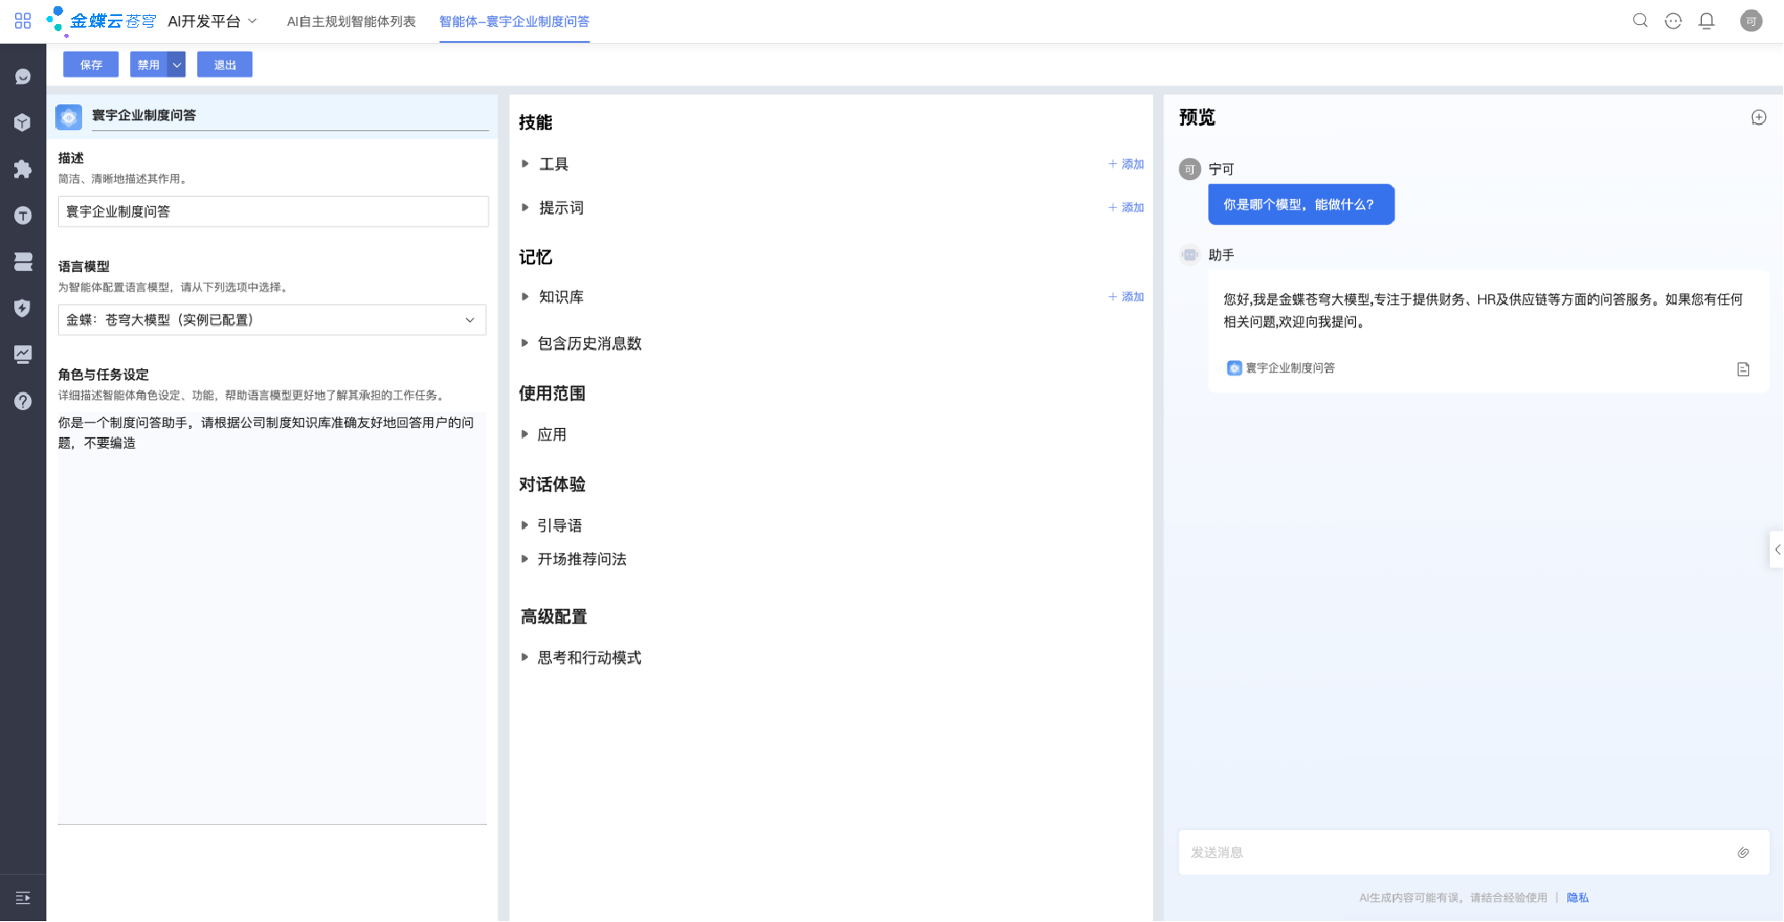Screen dimensions: 1784x922
Task: Click the user avatar next to 宁可
Action: pyautogui.click(x=1190, y=169)
